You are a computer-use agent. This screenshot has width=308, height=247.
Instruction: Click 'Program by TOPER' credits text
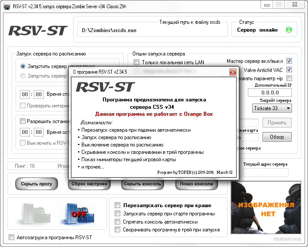[195, 172]
